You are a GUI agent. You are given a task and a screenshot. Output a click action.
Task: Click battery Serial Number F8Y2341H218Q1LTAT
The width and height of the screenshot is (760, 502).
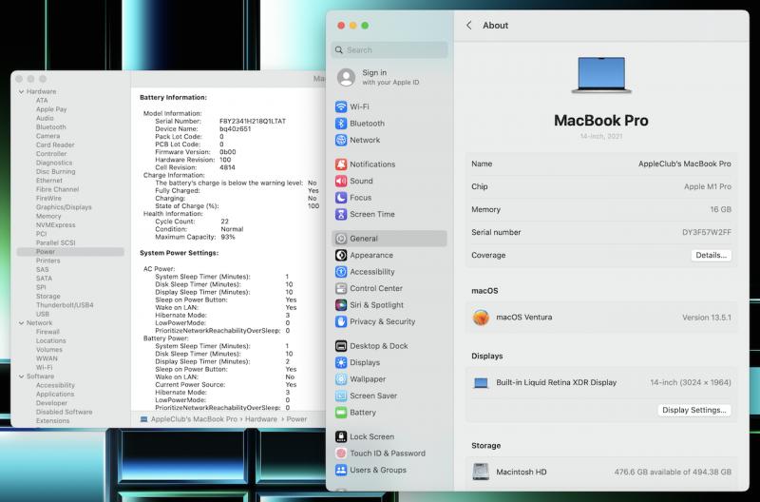[253, 122]
